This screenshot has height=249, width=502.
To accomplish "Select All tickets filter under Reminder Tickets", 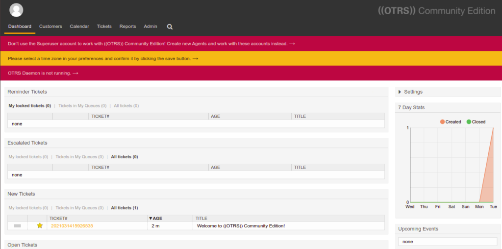I will [126, 105].
